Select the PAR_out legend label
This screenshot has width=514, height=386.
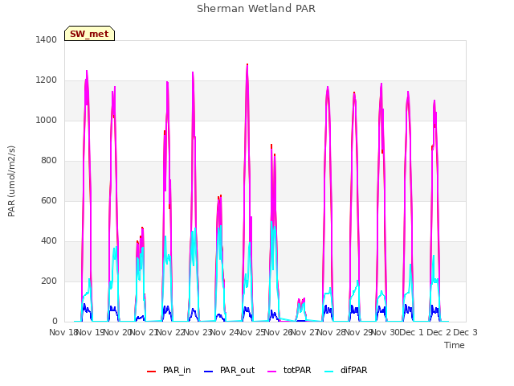pyautogui.click(x=237, y=370)
